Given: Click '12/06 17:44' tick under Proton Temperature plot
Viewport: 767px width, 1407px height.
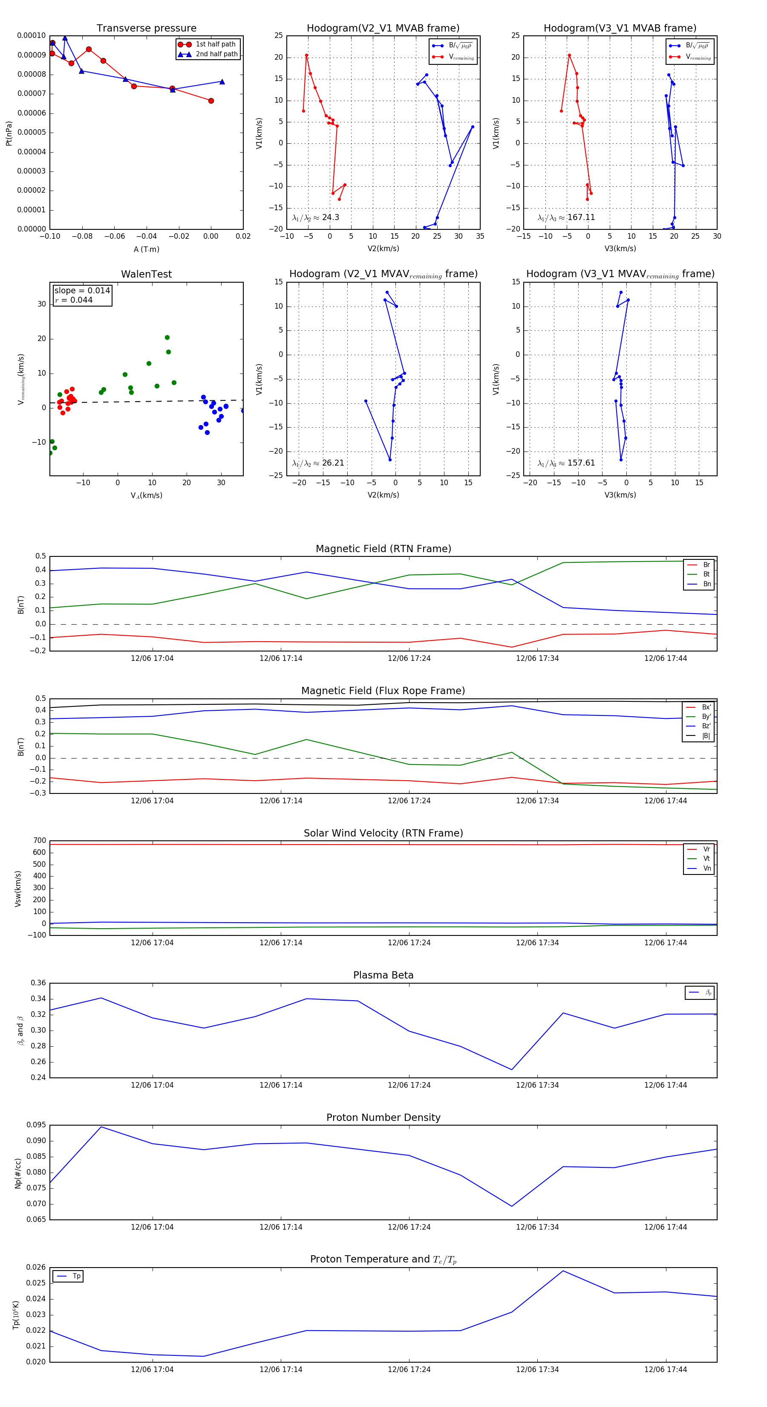Looking at the screenshot, I should [666, 1369].
